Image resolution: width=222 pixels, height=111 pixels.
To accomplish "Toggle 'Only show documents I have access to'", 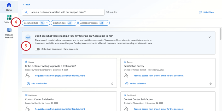I will [37, 49].
